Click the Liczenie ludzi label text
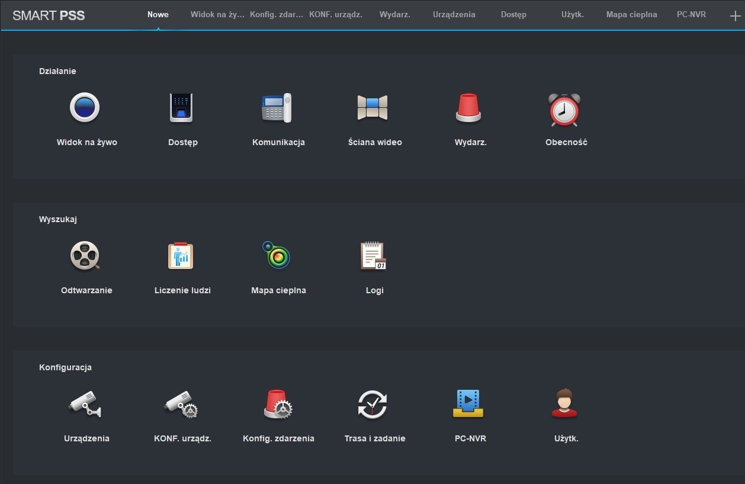 coord(182,290)
